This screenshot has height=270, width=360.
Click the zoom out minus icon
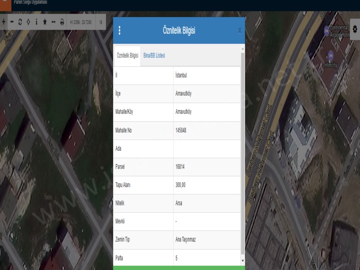pos(12,22)
